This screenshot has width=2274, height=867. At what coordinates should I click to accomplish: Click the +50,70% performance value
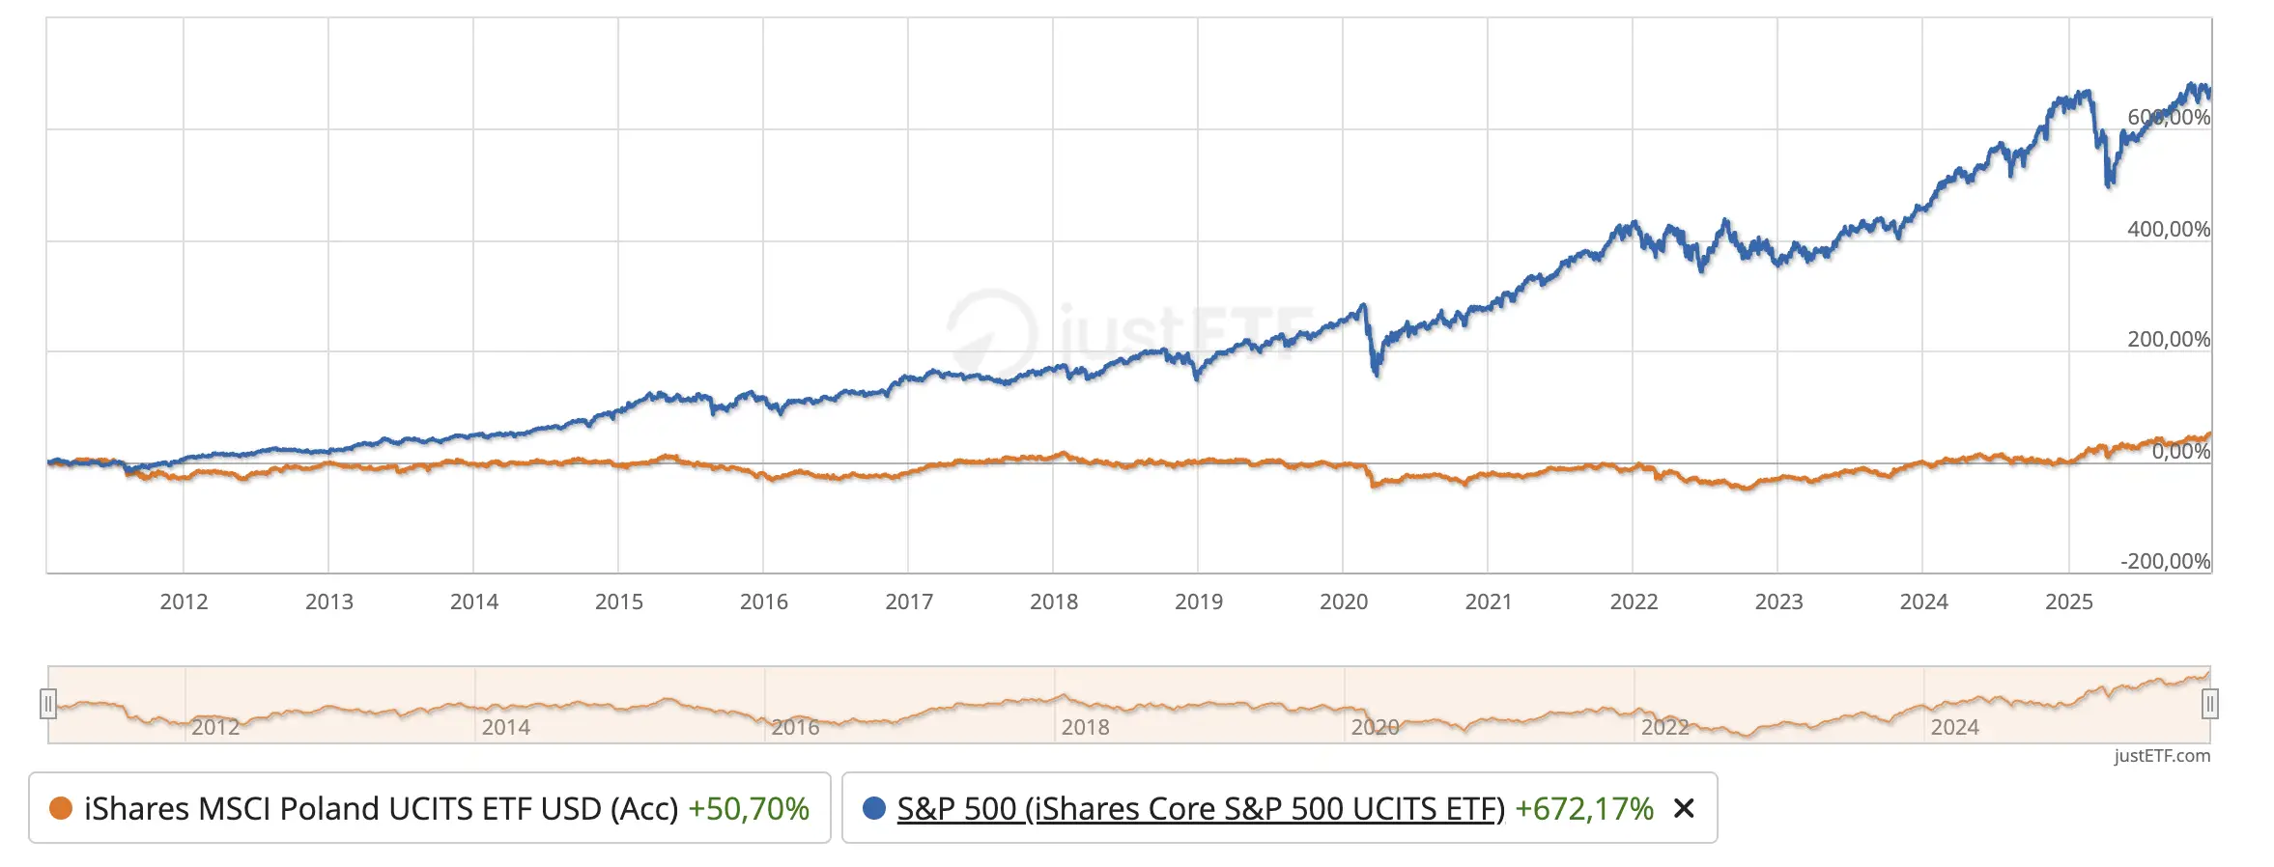(749, 808)
